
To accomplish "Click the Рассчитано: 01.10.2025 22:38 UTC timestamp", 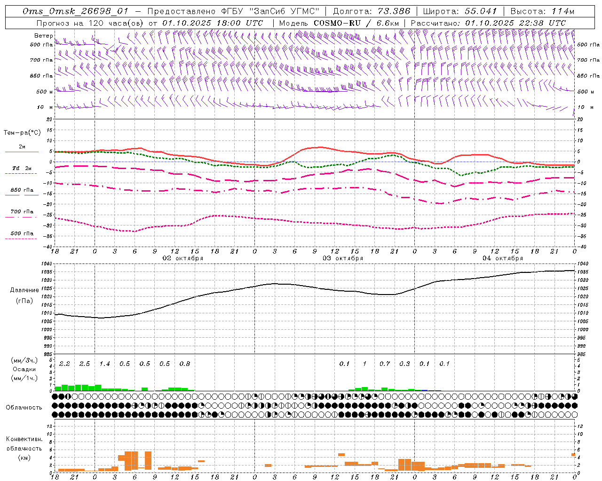I will 488,23.
